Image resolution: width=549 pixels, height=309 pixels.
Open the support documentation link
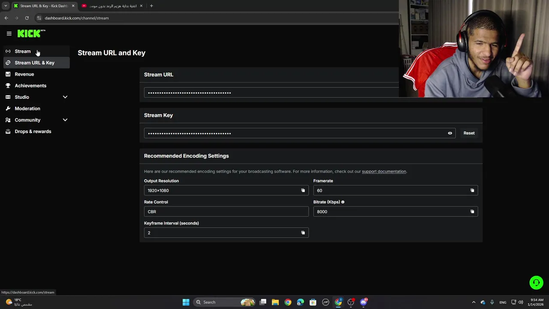[x=384, y=171]
